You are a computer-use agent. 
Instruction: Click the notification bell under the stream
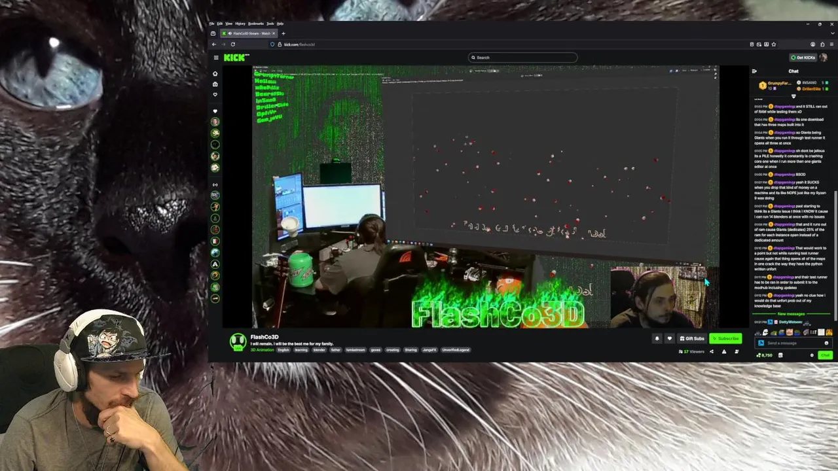pyautogui.click(x=657, y=338)
